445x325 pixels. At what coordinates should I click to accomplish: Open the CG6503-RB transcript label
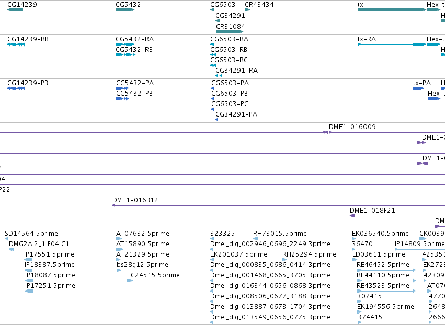pyautogui.click(x=229, y=49)
